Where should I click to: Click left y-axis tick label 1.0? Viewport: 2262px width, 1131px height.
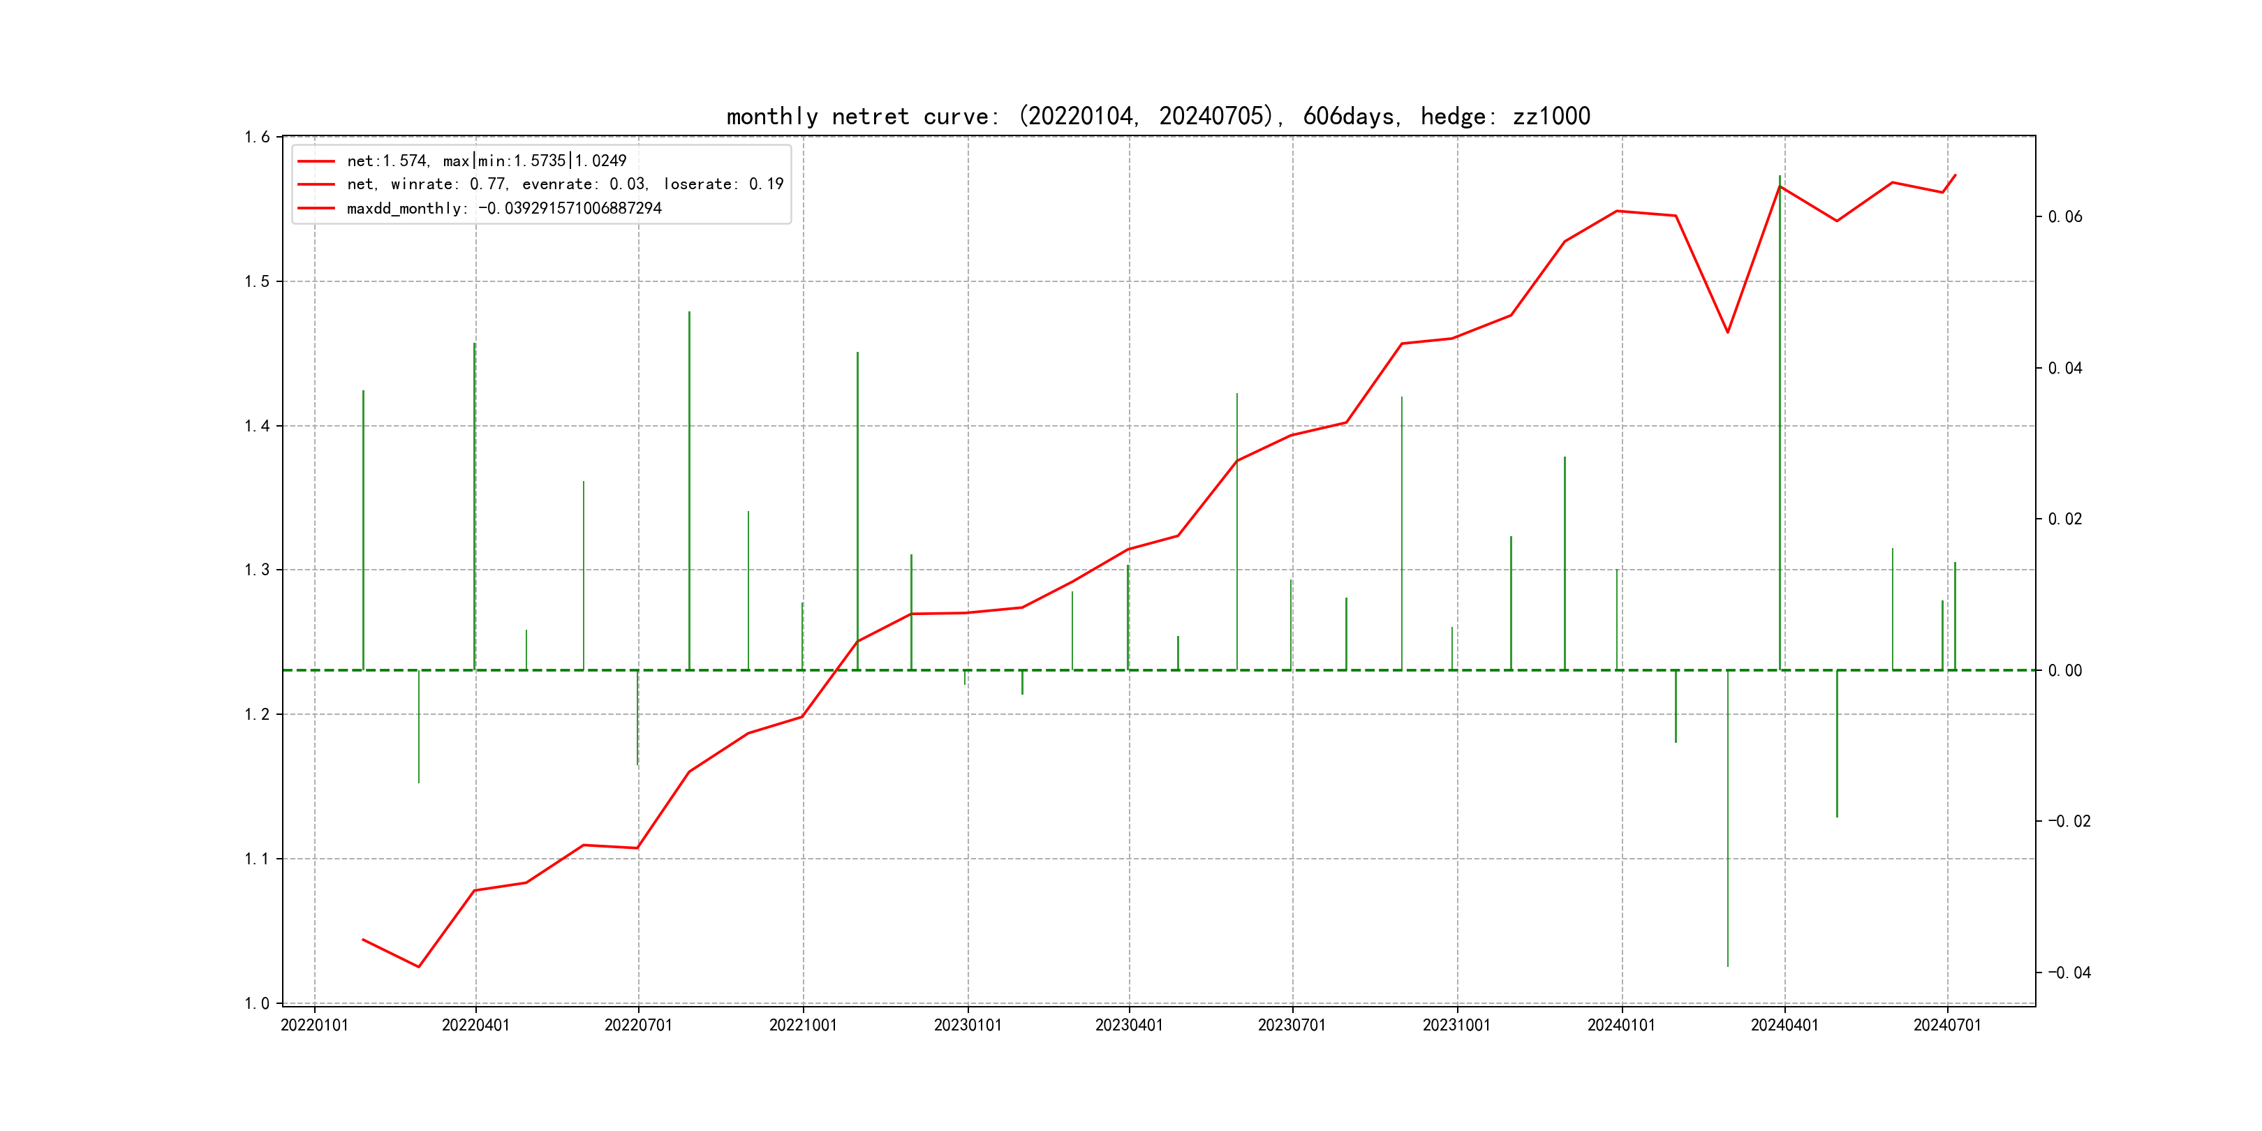(x=258, y=1004)
